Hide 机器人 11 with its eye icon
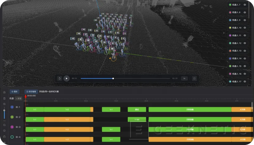The width and height of the screenshot is (254, 145). [245, 35]
